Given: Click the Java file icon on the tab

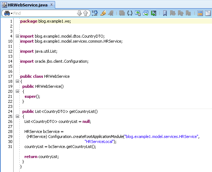Looking at the screenshot, I should click(5, 5).
